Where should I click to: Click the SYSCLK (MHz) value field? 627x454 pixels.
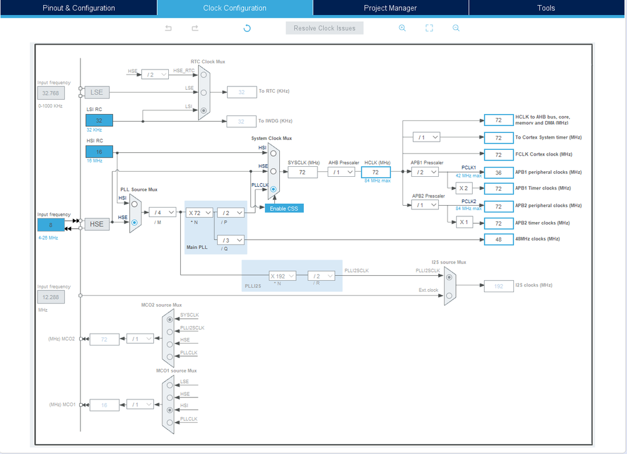pos(303,172)
